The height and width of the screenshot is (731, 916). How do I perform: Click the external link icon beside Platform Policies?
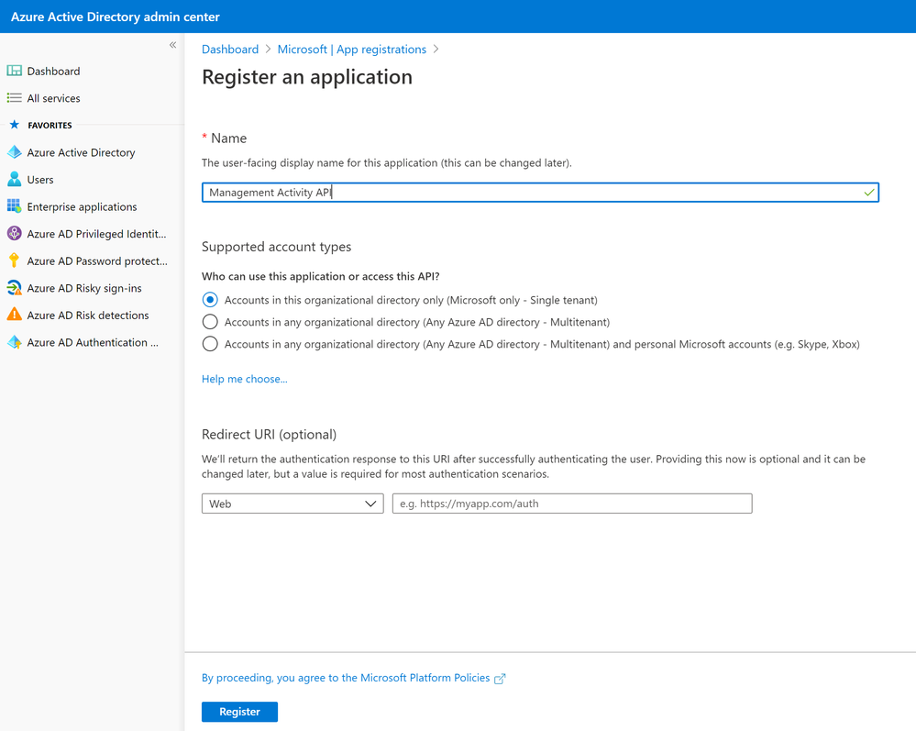500,679
